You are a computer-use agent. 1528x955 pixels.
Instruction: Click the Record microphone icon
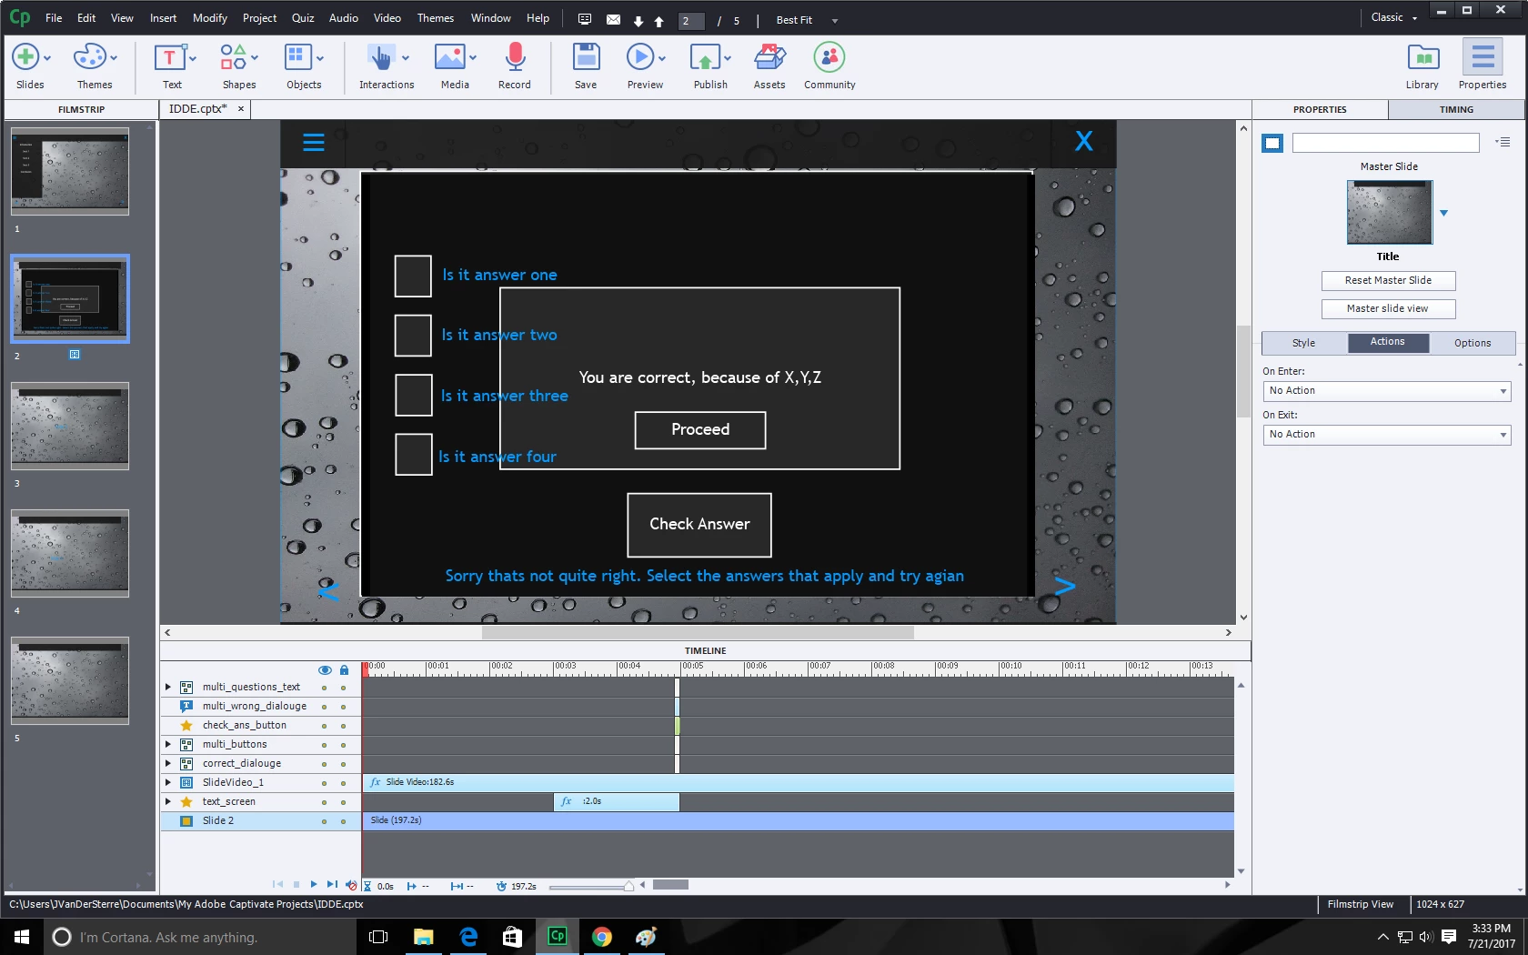tap(515, 57)
